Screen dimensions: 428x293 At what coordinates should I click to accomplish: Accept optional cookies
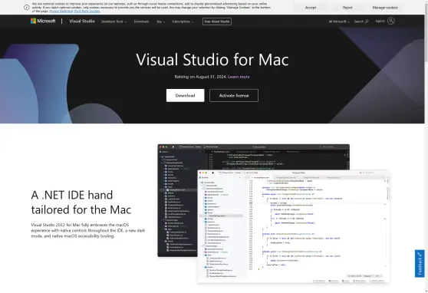pyautogui.click(x=311, y=8)
